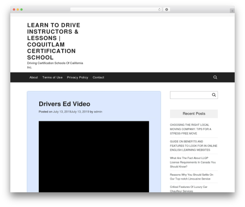Open the Privacy Policy page
This screenshot has height=207, width=245.
(77, 77)
